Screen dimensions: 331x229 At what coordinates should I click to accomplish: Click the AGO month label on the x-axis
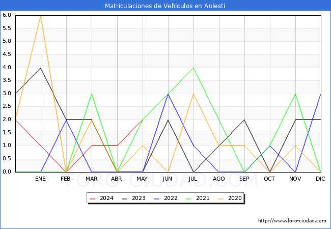pos(218,179)
